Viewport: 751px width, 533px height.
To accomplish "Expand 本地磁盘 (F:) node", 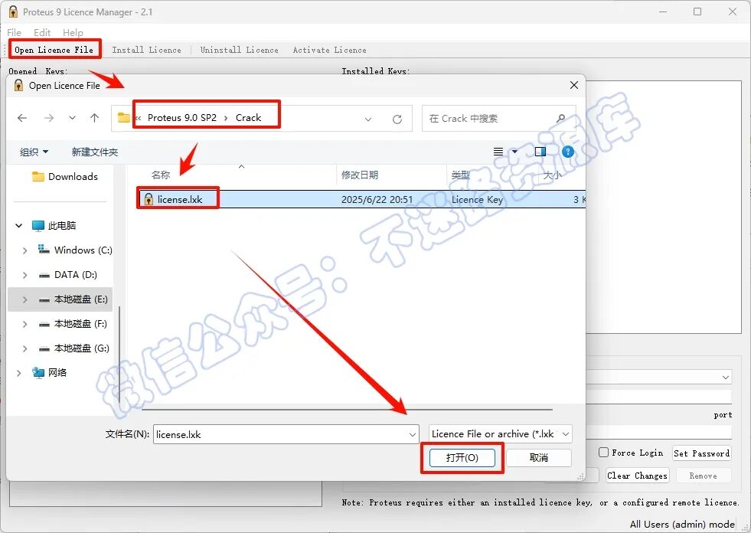I will (24, 325).
